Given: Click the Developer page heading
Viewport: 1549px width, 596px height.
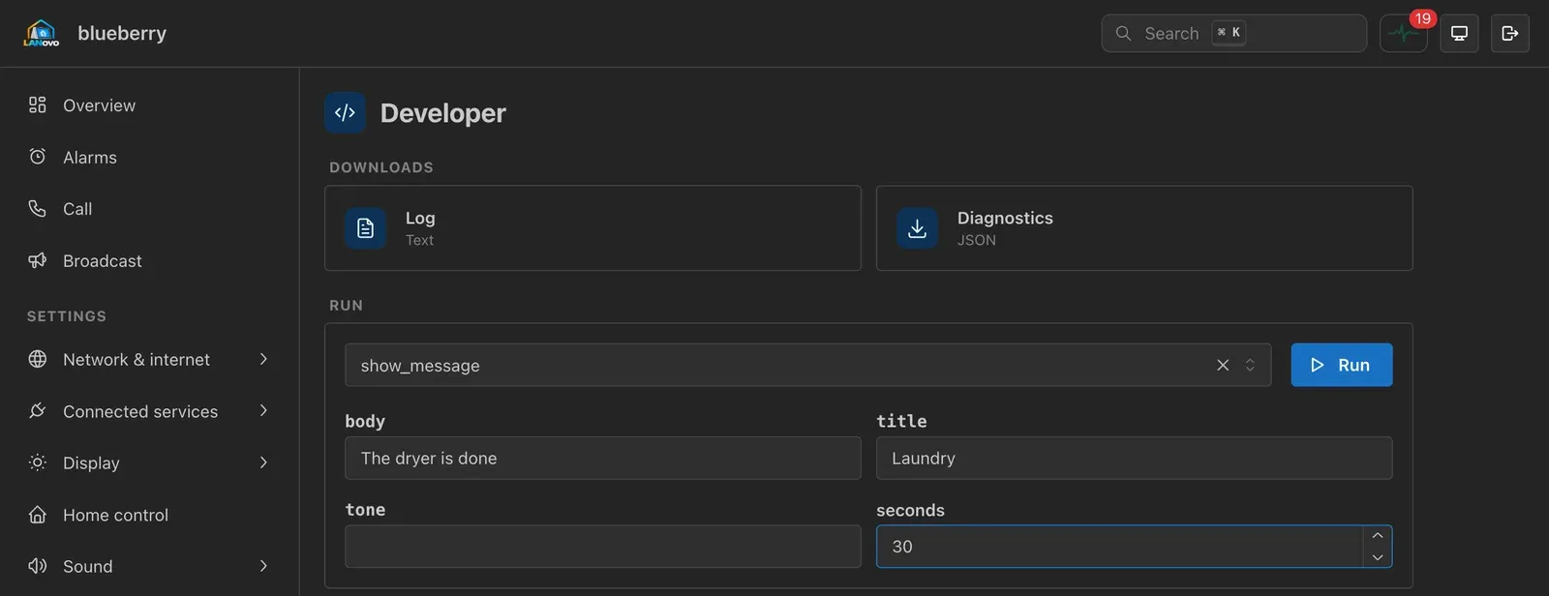Looking at the screenshot, I should [442, 113].
